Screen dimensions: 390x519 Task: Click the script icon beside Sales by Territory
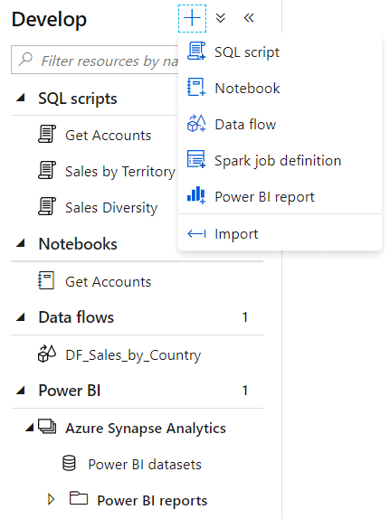point(47,171)
